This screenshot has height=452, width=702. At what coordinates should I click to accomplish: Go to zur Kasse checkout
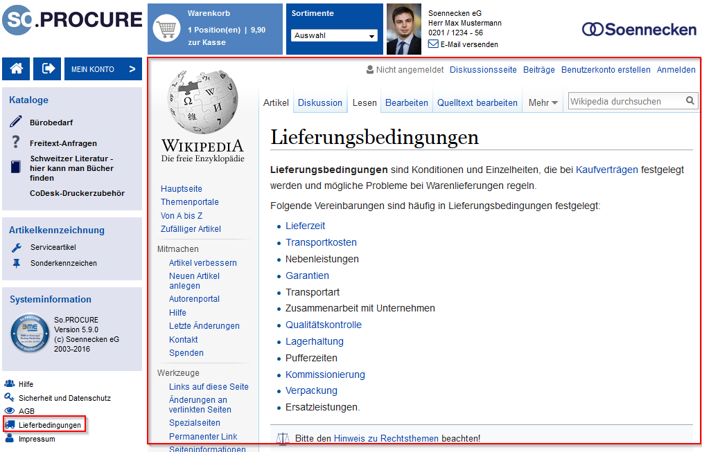(207, 42)
